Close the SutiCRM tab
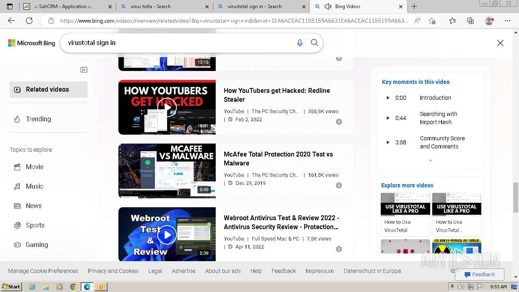The image size is (519, 292). tap(109, 6)
